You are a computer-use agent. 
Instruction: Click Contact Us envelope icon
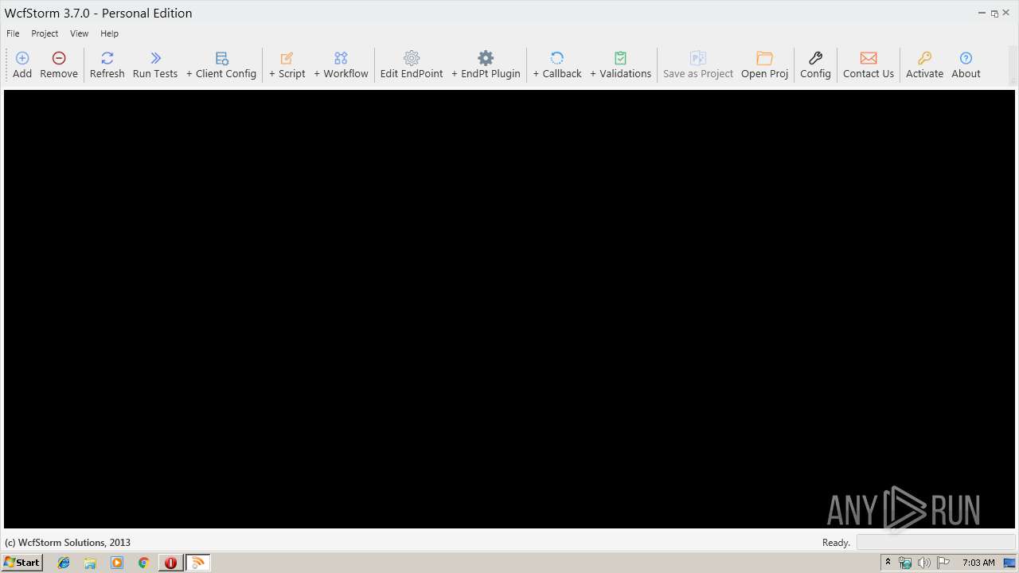[x=869, y=58]
